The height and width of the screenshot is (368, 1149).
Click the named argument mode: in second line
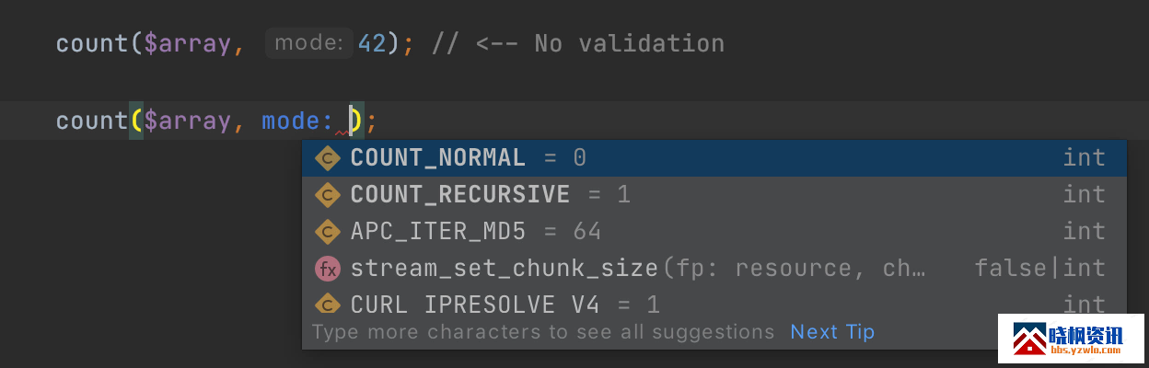click(298, 121)
